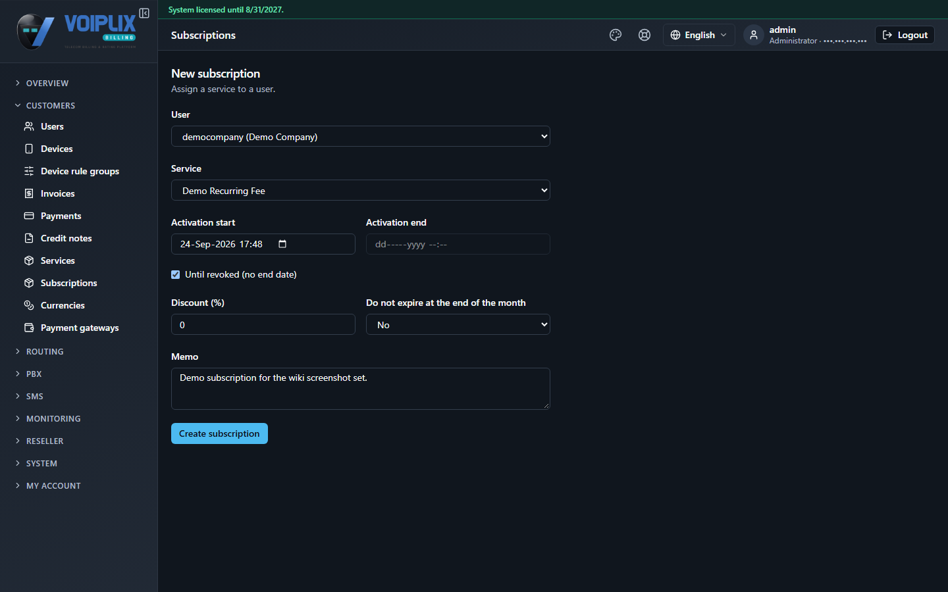Image resolution: width=948 pixels, height=592 pixels.
Task: Click the VoipLix Billing logo
Action: [x=77, y=31]
